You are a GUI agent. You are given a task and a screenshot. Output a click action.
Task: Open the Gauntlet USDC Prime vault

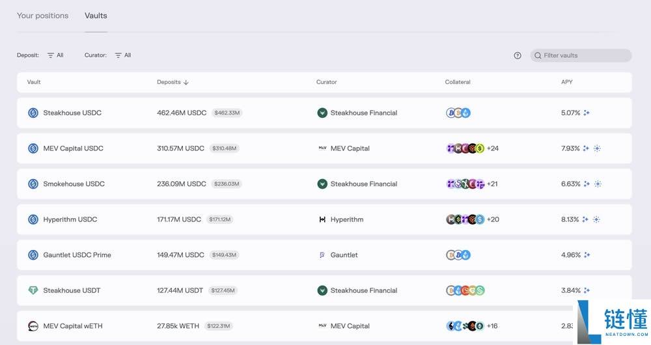[77, 255]
